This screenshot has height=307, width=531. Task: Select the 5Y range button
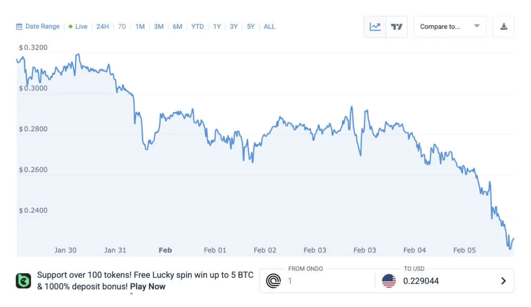click(x=250, y=26)
